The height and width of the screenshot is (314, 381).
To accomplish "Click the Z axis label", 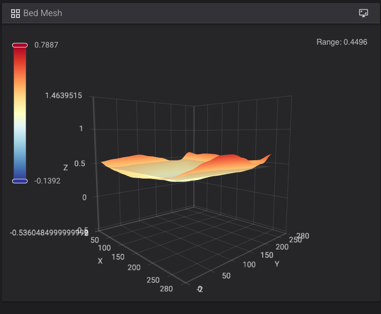I will tap(65, 167).
